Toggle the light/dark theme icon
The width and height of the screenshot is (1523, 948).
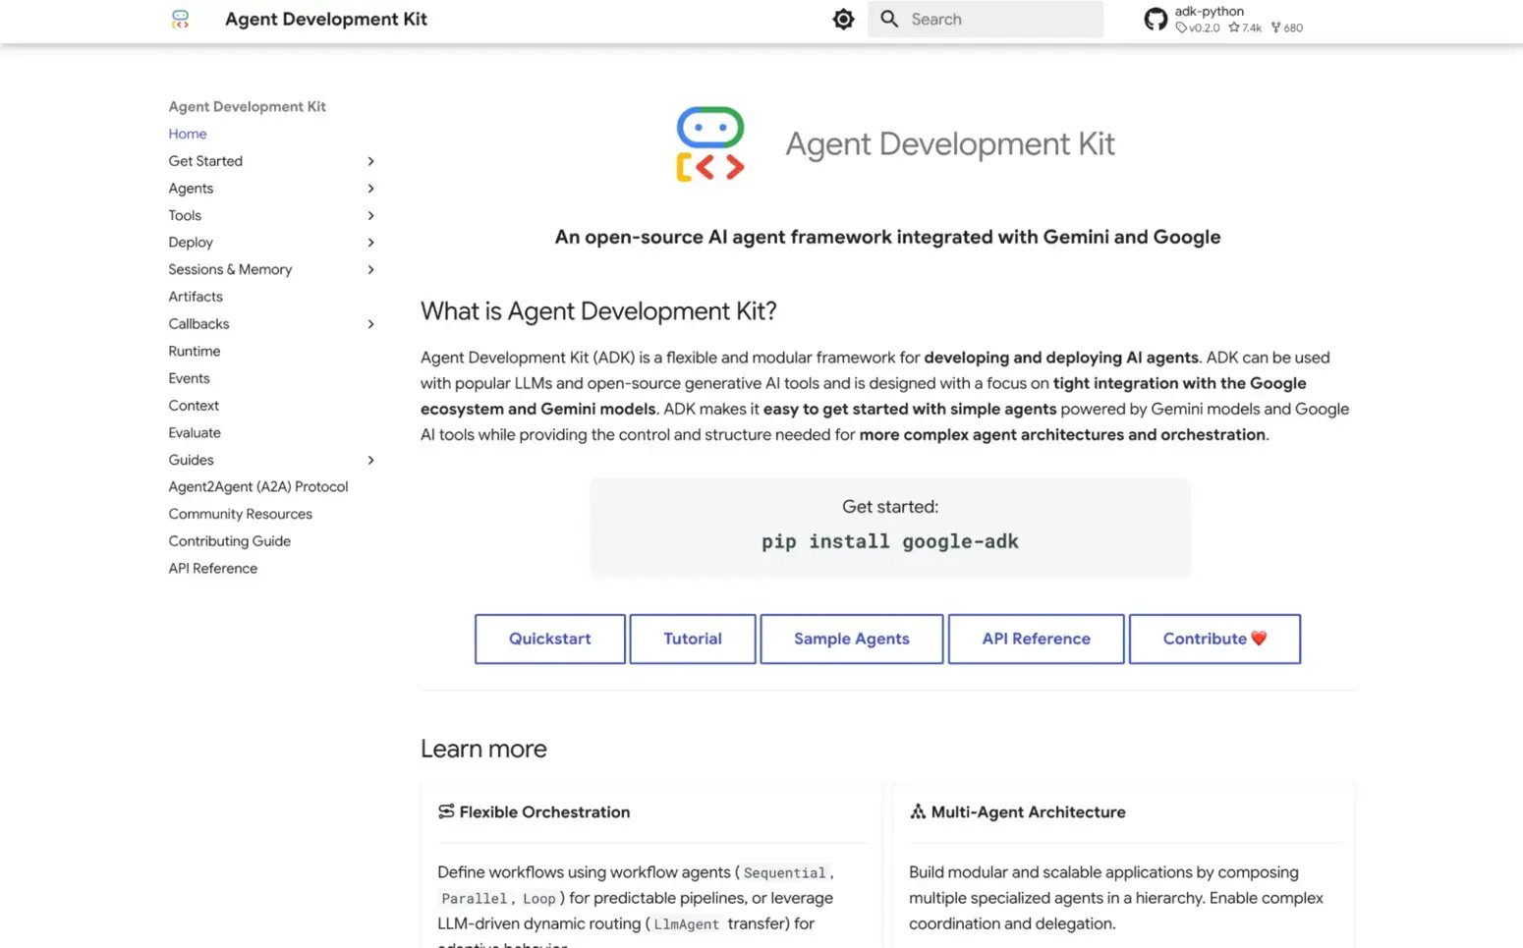[x=843, y=19]
